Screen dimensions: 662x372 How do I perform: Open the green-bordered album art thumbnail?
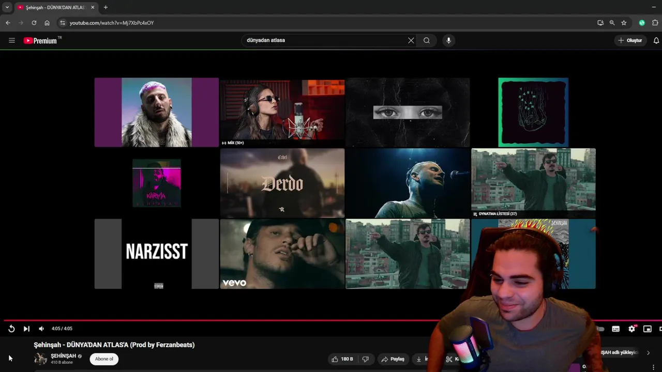point(533,112)
